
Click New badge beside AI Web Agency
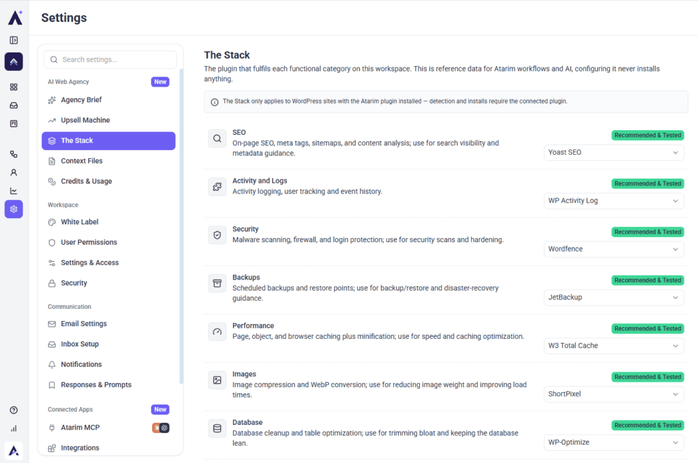pyautogui.click(x=160, y=82)
